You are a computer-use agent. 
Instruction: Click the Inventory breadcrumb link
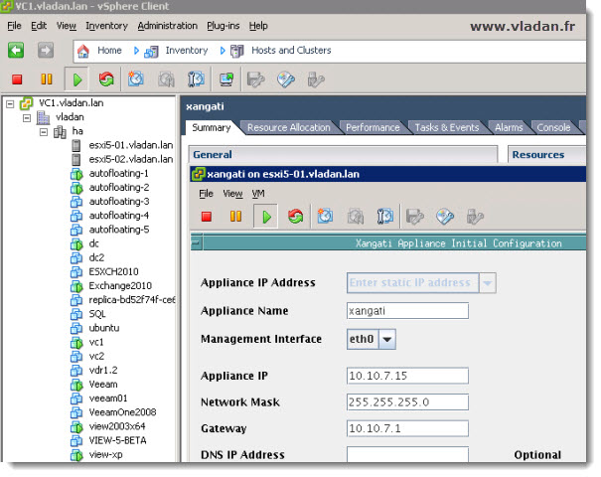point(187,51)
